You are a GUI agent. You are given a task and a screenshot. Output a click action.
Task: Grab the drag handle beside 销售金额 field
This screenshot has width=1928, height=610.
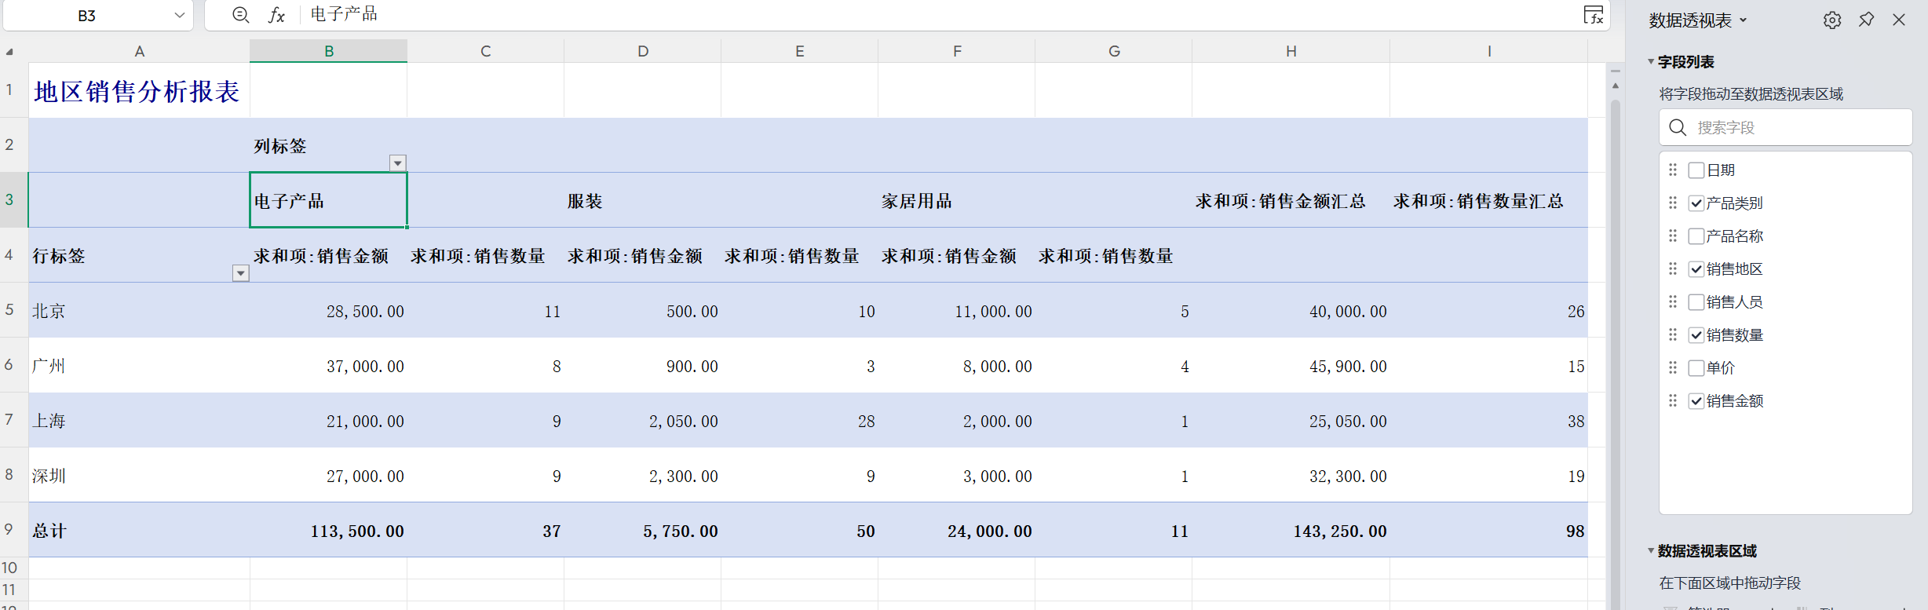(1673, 400)
